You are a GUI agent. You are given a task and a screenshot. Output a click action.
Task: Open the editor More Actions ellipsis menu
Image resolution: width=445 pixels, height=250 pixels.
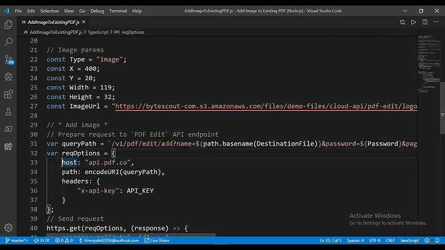436,23
